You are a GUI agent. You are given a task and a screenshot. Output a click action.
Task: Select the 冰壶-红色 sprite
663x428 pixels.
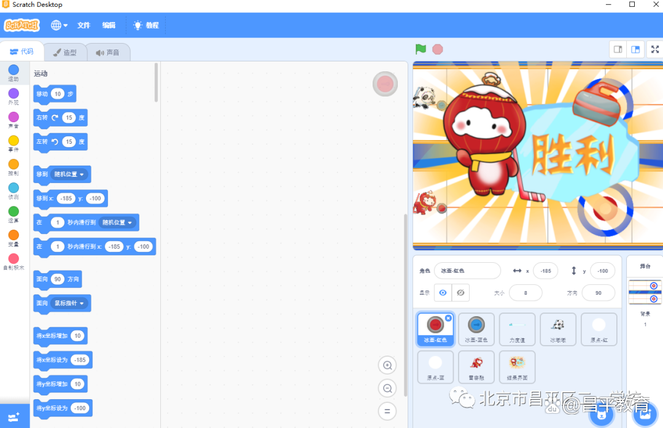[x=435, y=330]
